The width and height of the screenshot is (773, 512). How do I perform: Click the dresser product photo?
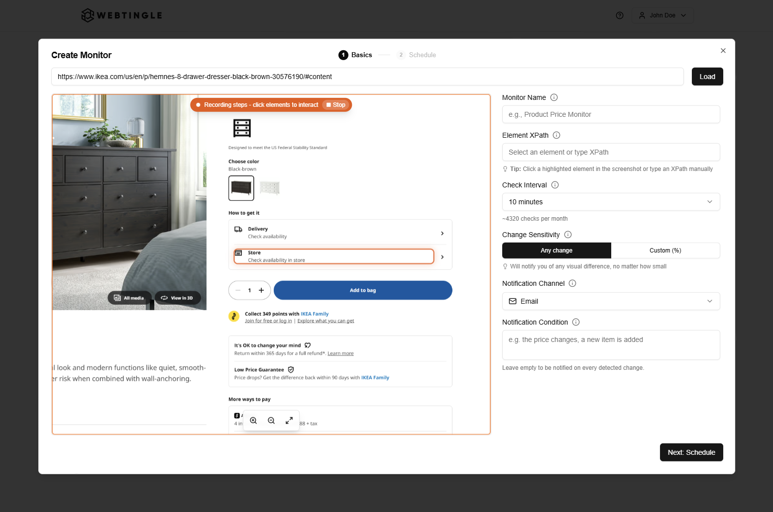click(x=129, y=202)
